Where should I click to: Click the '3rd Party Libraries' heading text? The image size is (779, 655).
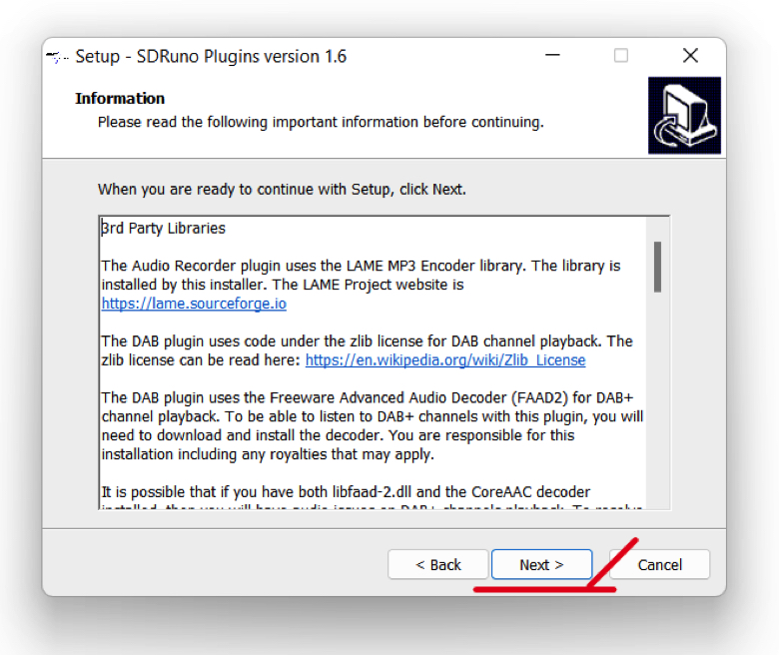click(x=163, y=228)
